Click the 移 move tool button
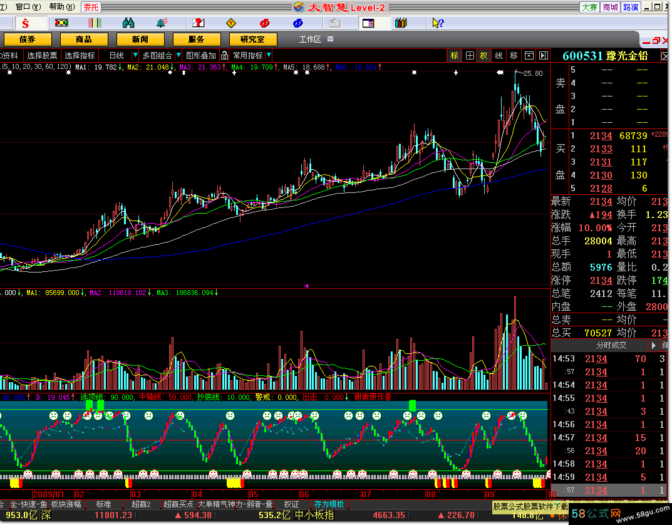Screen dimensions: 672x525 (514, 55)
